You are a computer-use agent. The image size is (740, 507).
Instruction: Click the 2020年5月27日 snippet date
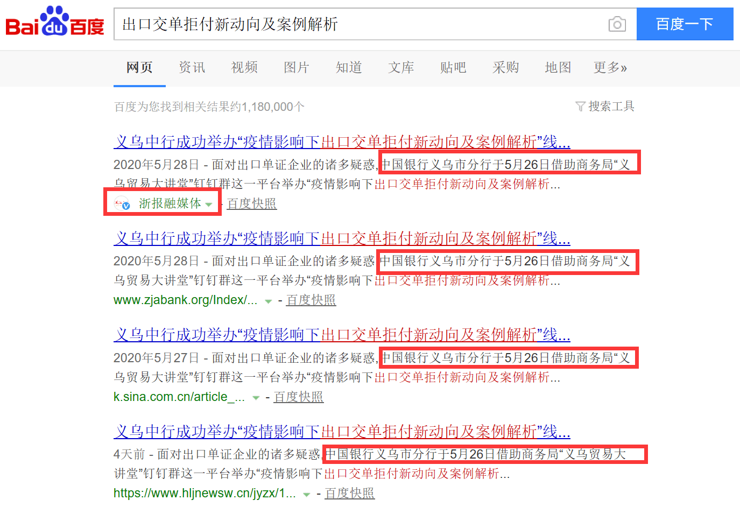(x=157, y=358)
